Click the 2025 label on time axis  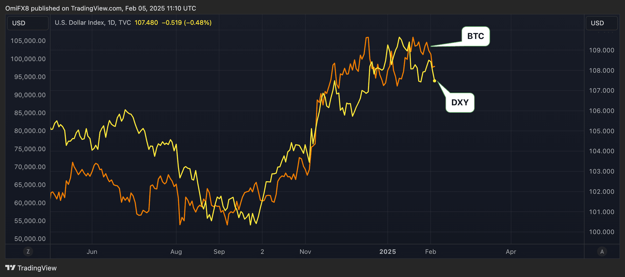[x=388, y=252]
